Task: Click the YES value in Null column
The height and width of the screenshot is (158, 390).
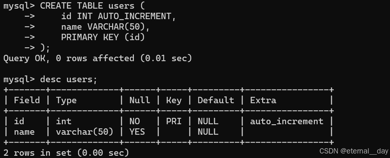Action: 137,132
